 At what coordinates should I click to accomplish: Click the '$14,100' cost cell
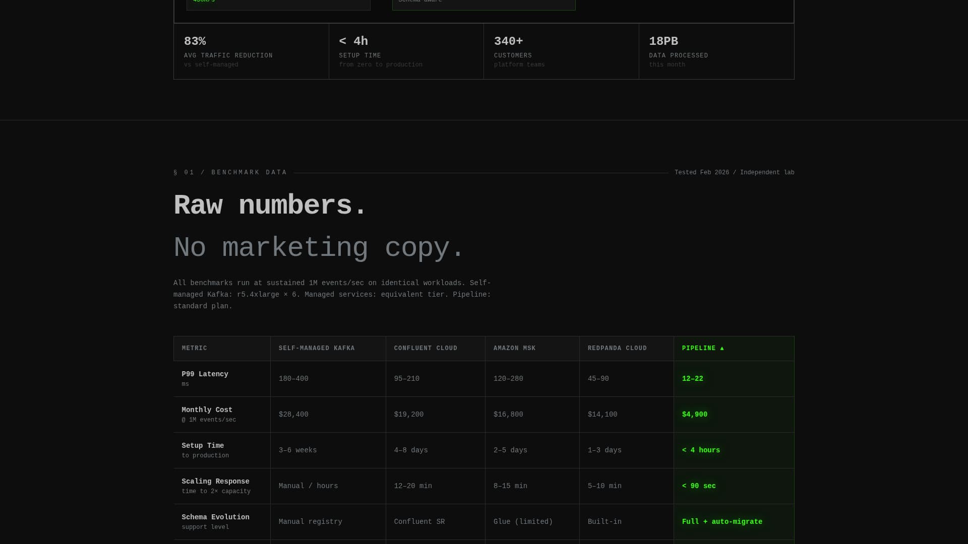(x=627, y=415)
